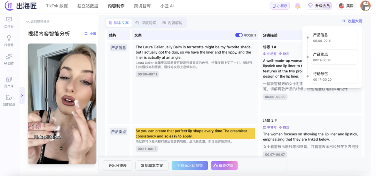376x176 pixels.
Task: Click the 视频内容智能分析 title
Action: (49, 34)
